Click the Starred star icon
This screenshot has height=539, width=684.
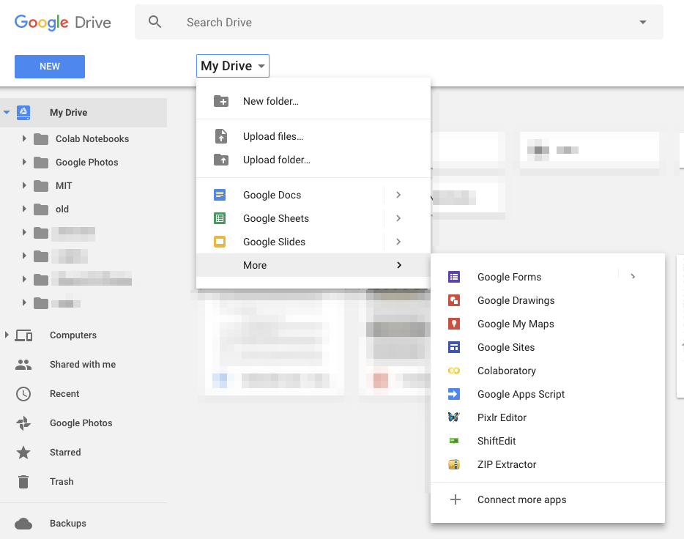[x=23, y=453]
